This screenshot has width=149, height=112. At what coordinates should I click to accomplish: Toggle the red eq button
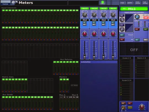click(122, 40)
